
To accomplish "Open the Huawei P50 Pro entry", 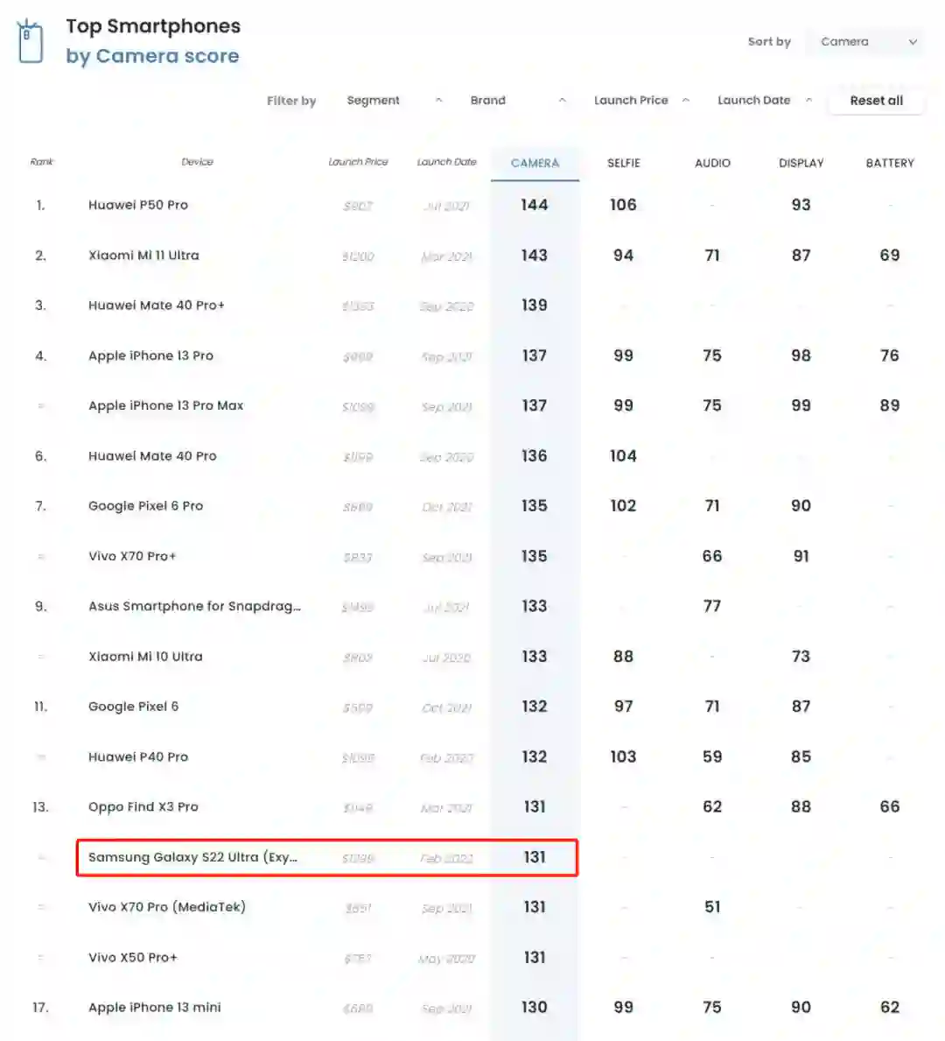I will (138, 205).
